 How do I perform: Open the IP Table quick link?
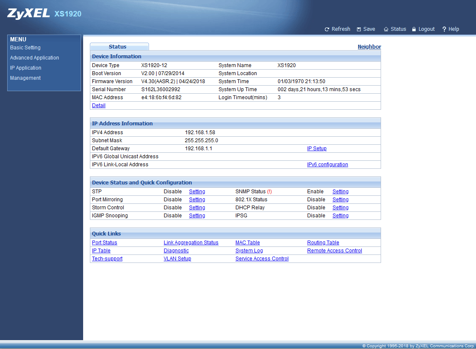[x=101, y=251]
